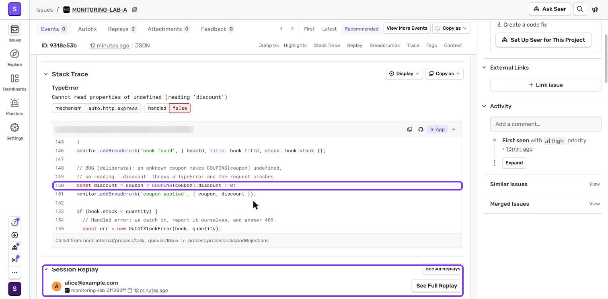Select the Latest event option
Image resolution: width=608 pixels, height=299 pixels.
click(329, 29)
